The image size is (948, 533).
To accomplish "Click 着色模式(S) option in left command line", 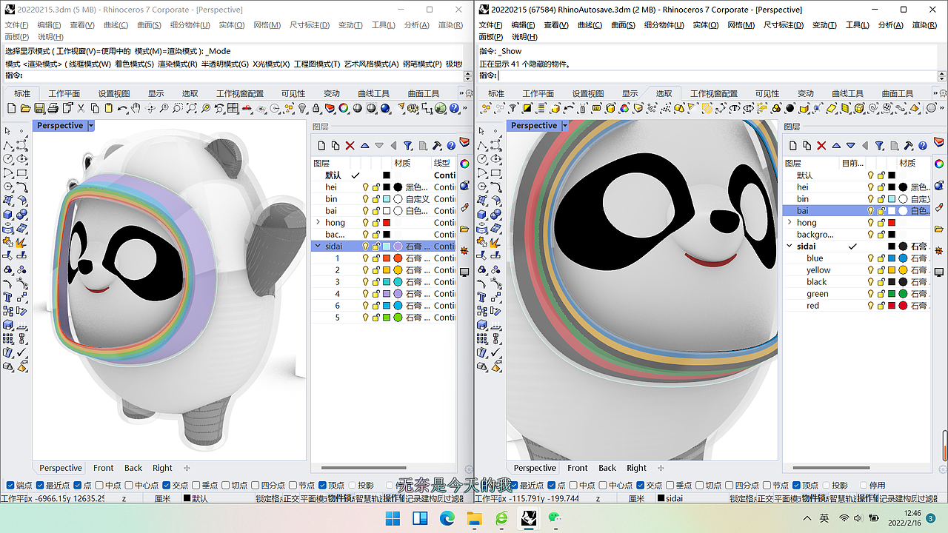I will click(x=134, y=64).
